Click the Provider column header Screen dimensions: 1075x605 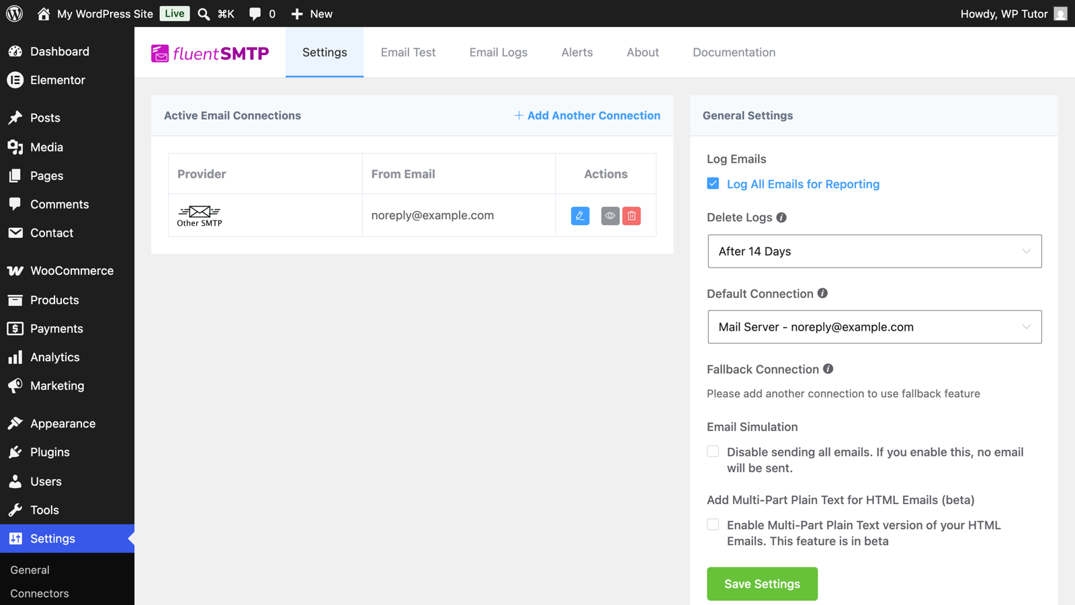coord(265,174)
